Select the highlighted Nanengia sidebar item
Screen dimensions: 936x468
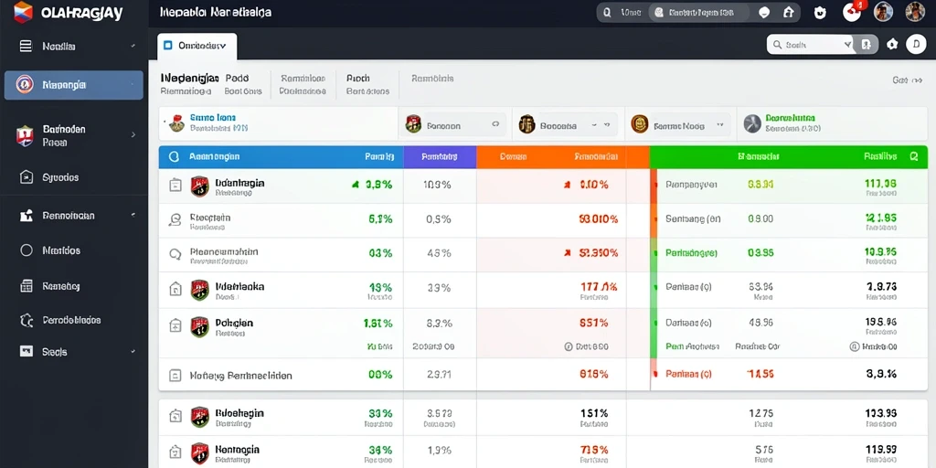[73, 85]
